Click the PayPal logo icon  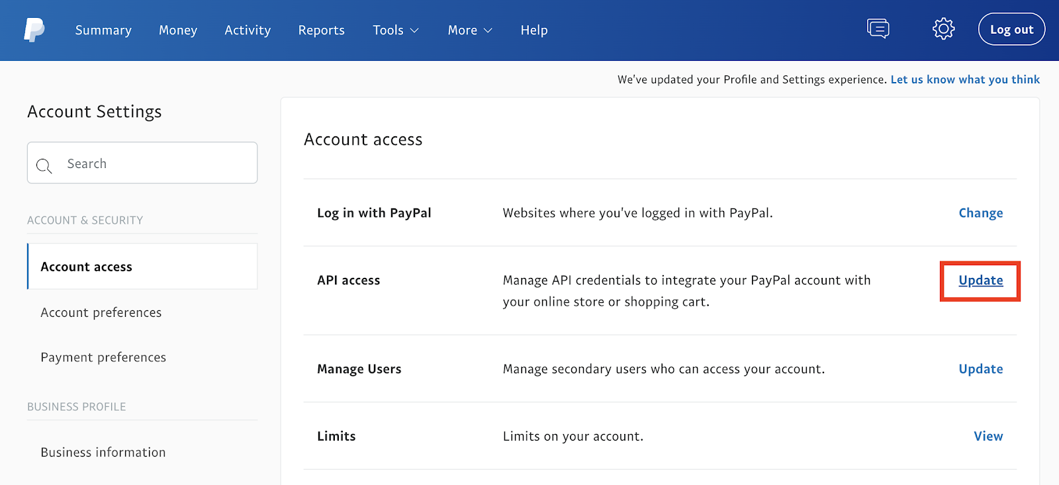point(34,30)
